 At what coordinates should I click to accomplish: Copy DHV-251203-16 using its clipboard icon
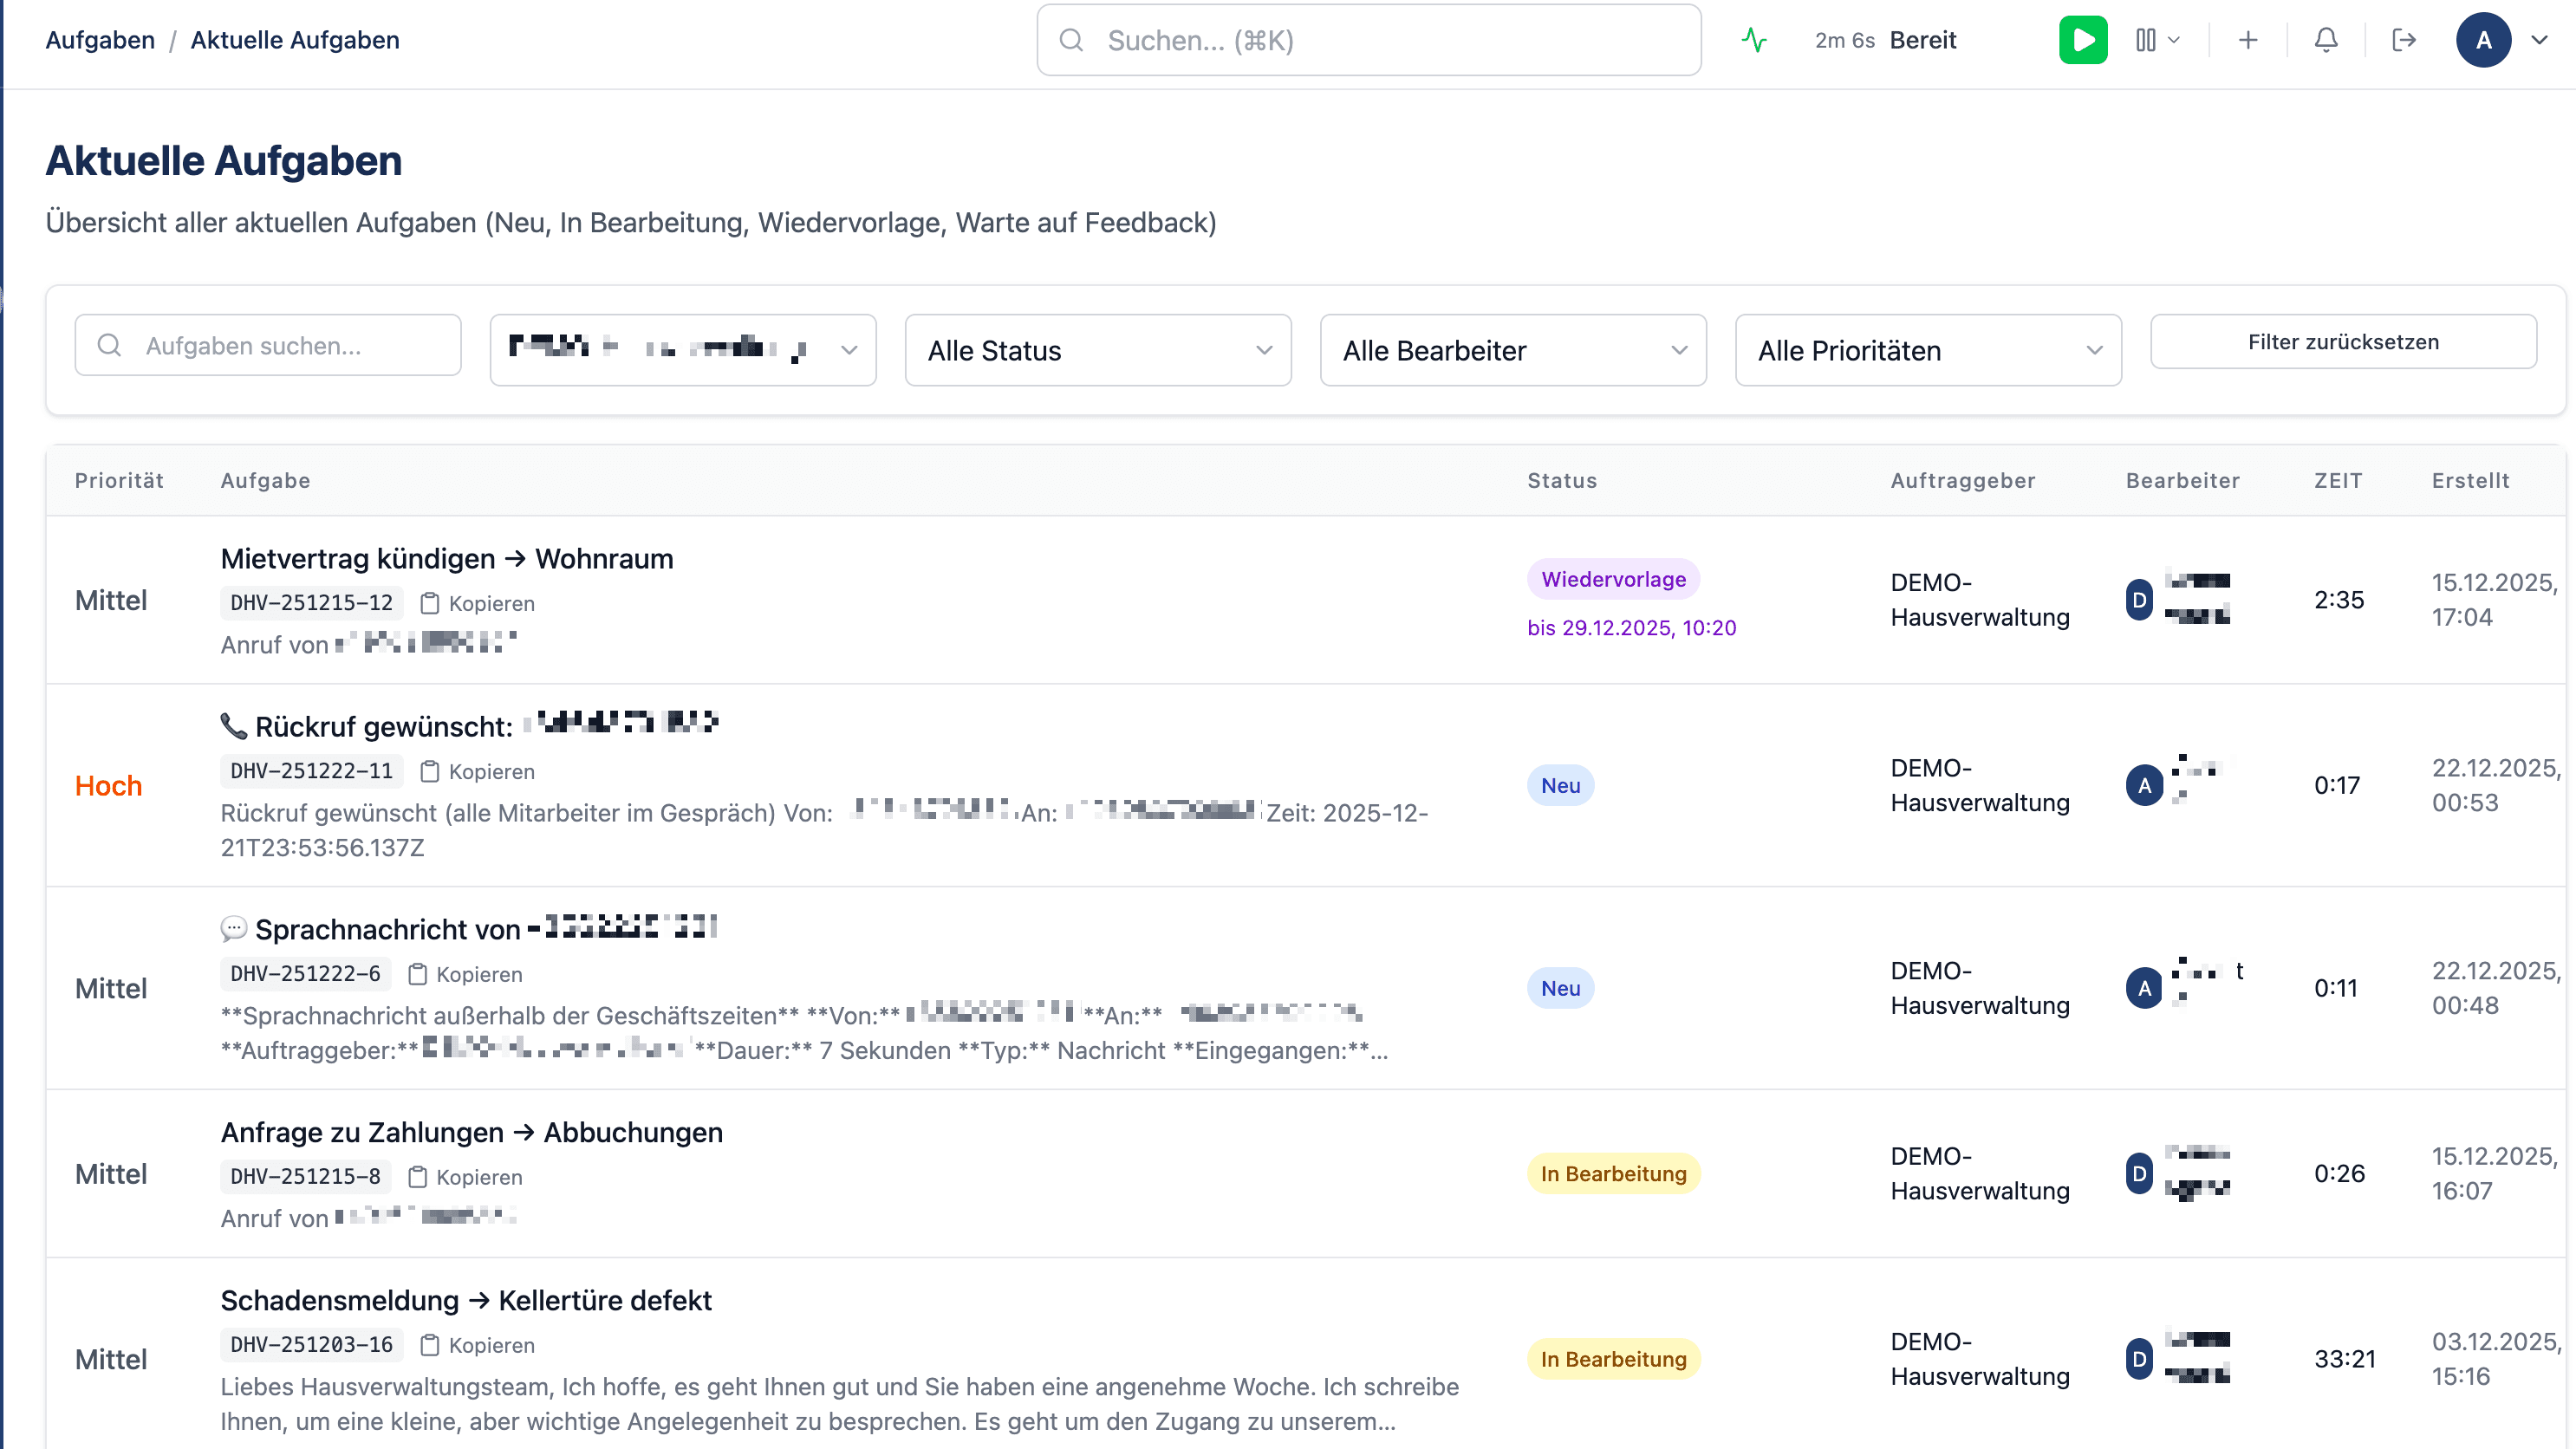point(430,1345)
